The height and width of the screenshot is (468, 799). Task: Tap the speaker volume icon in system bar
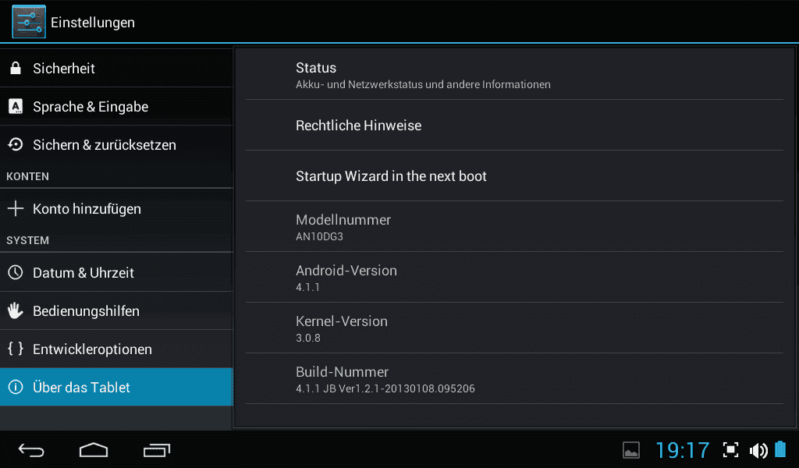coord(758,450)
